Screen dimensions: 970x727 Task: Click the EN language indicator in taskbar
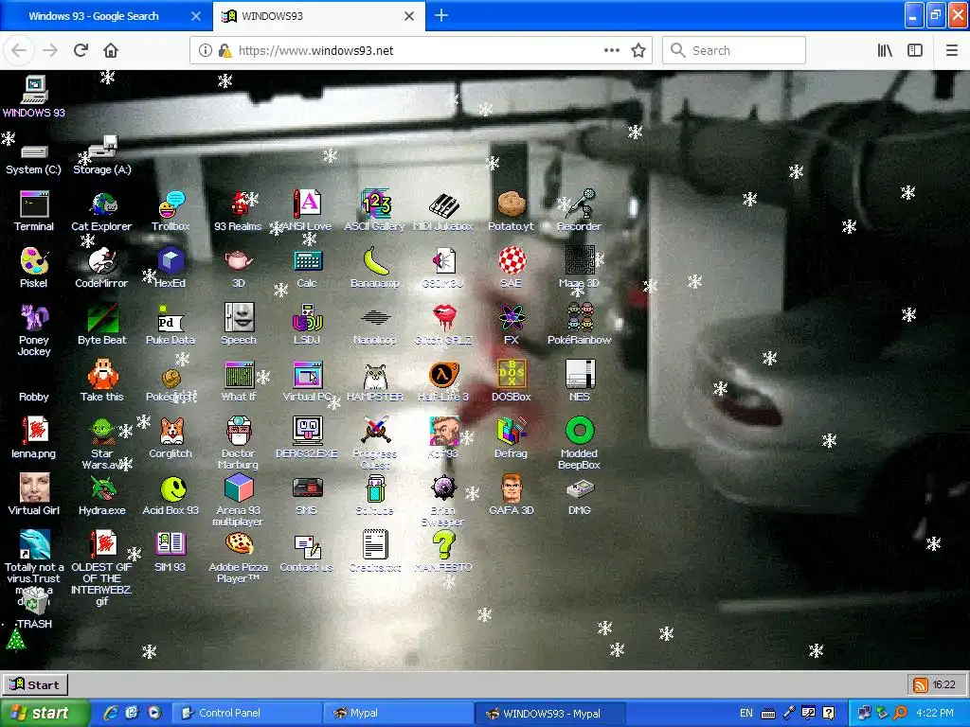[x=746, y=713]
